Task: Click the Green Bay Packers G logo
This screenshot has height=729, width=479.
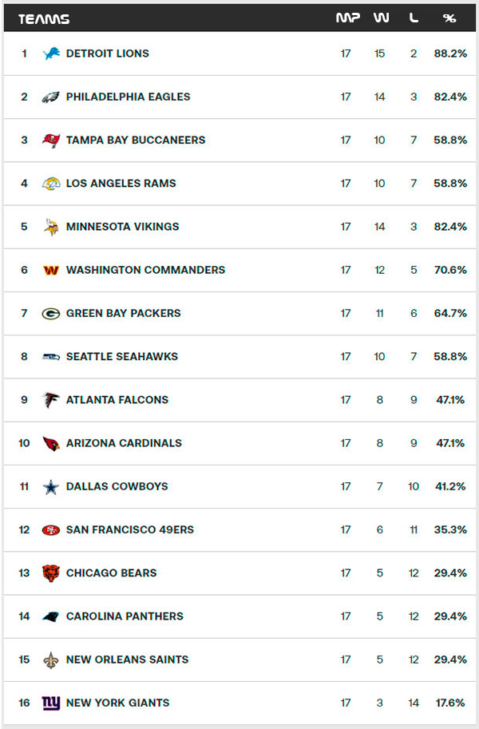Action: click(x=51, y=314)
